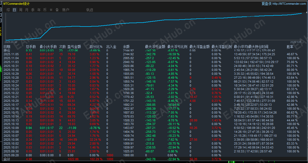Click the -122.06 open position loss

click(73, 51)
